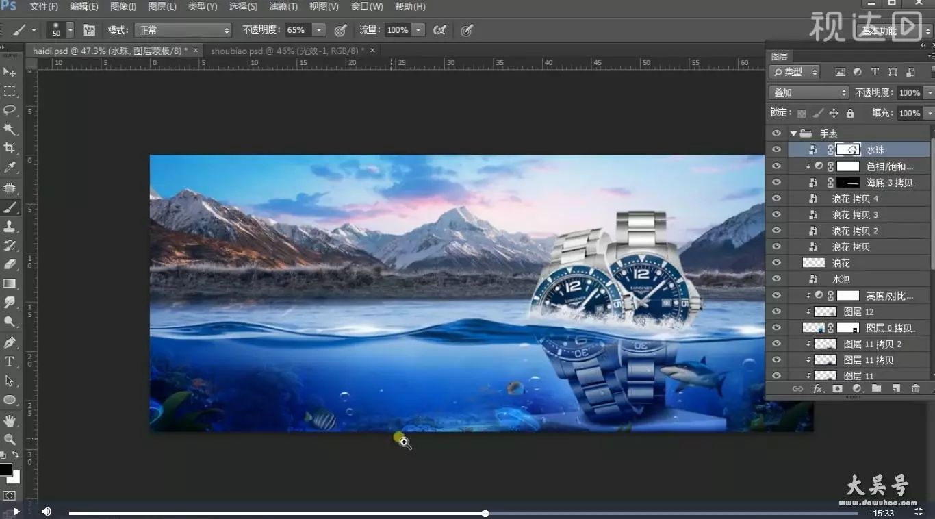Open the layer filter type dropdown 类型
The width and height of the screenshot is (935, 519).
795,72
